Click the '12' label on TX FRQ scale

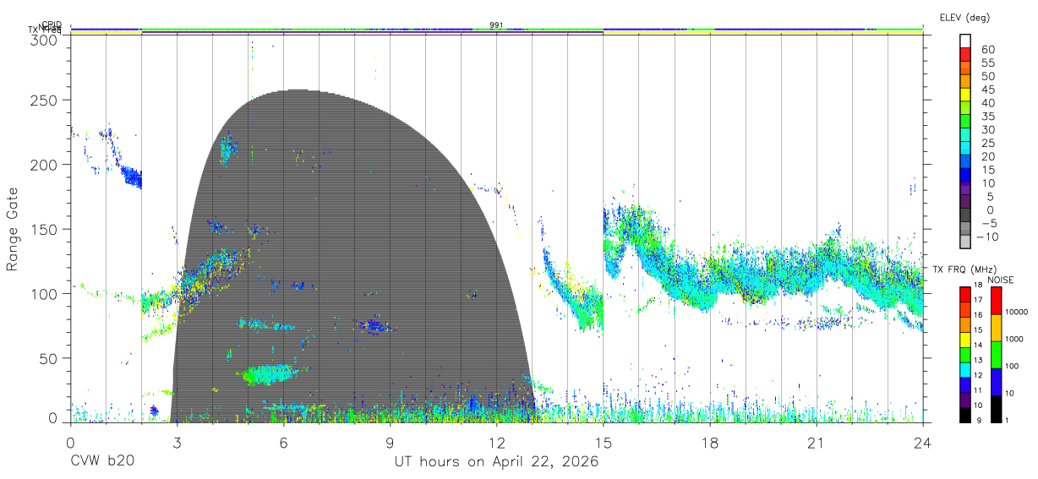click(976, 374)
